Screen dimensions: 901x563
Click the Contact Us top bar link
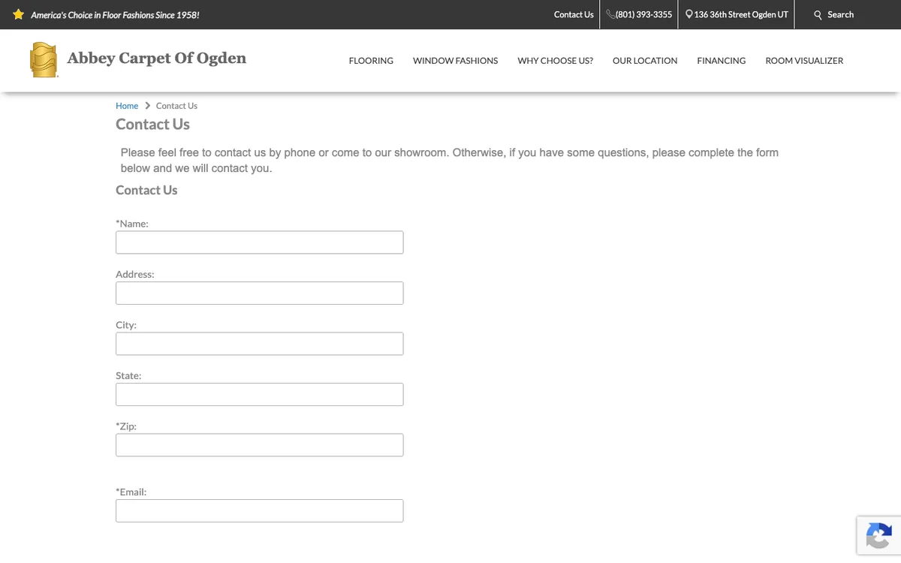click(574, 14)
